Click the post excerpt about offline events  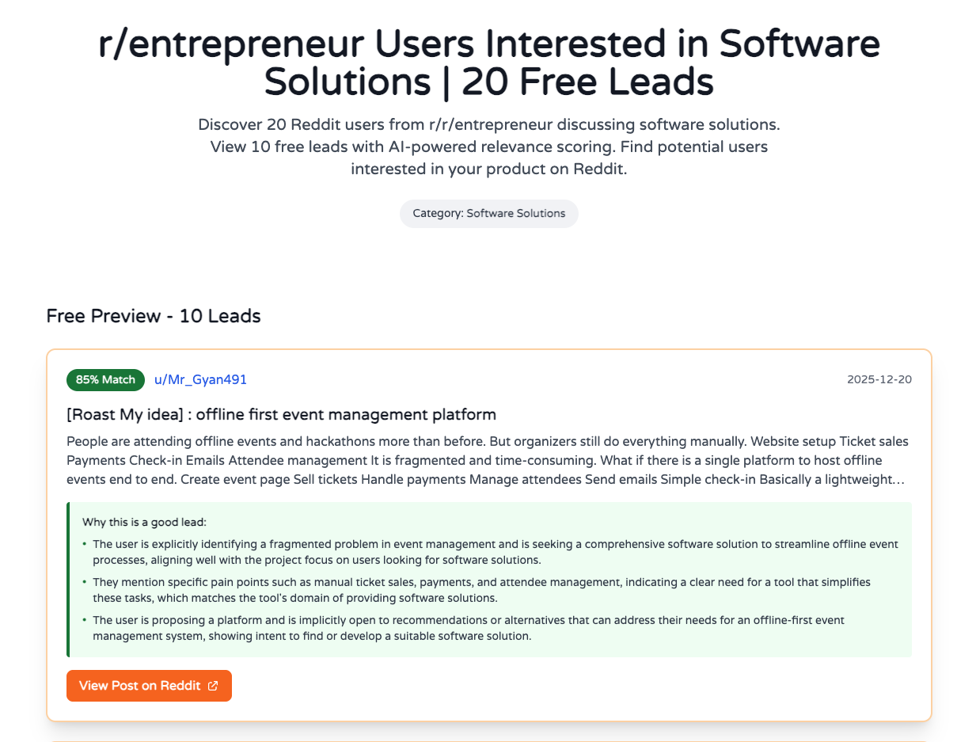coord(487,460)
